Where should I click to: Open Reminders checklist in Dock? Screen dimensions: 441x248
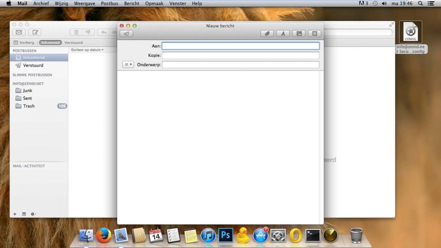(173, 236)
